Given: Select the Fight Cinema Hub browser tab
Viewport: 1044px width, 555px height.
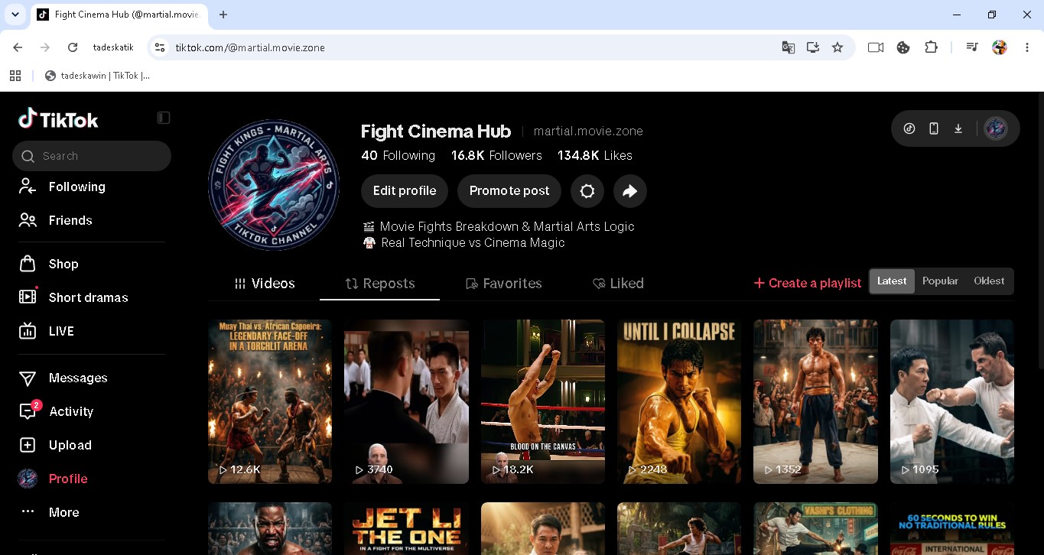Looking at the screenshot, I should (119, 15).
